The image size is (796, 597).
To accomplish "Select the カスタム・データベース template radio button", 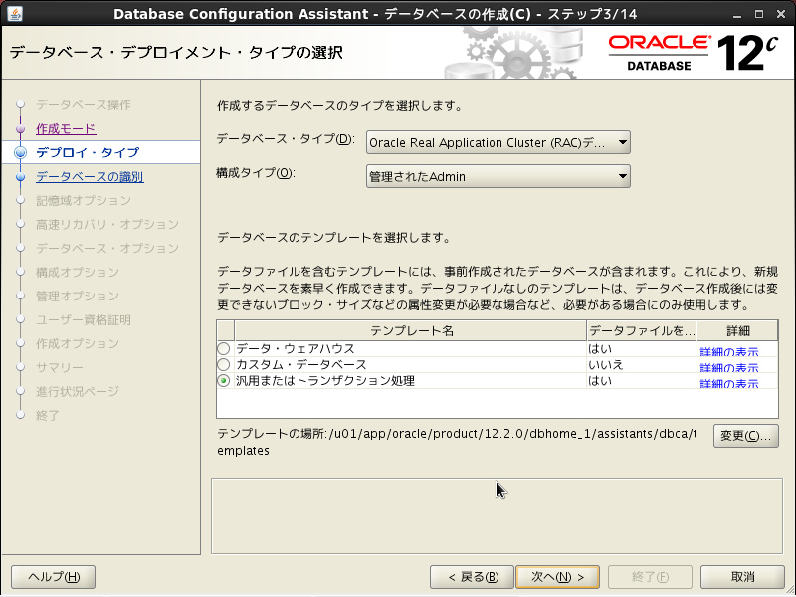I will tap(223, 364).
